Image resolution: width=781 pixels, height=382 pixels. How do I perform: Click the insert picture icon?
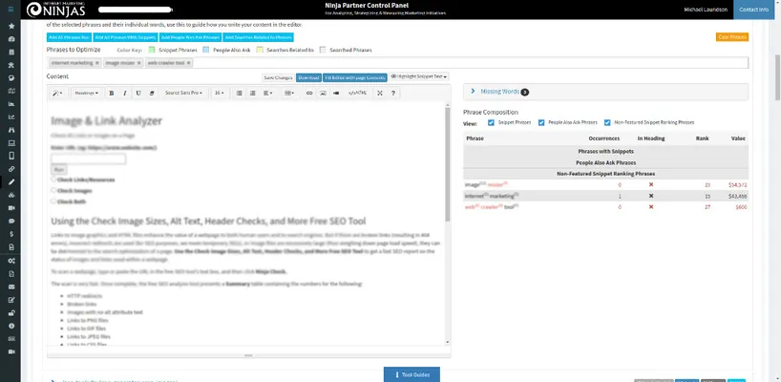click(322, 93)
